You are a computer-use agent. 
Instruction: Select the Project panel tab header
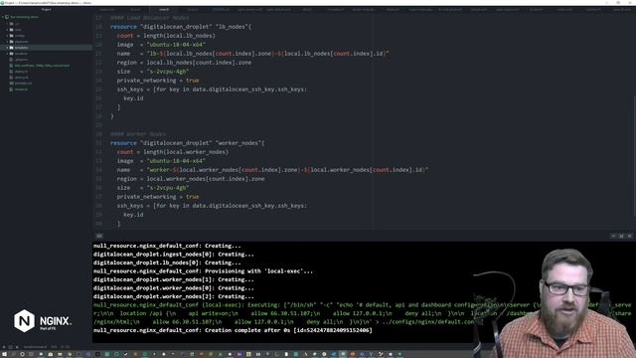[47, 9]
